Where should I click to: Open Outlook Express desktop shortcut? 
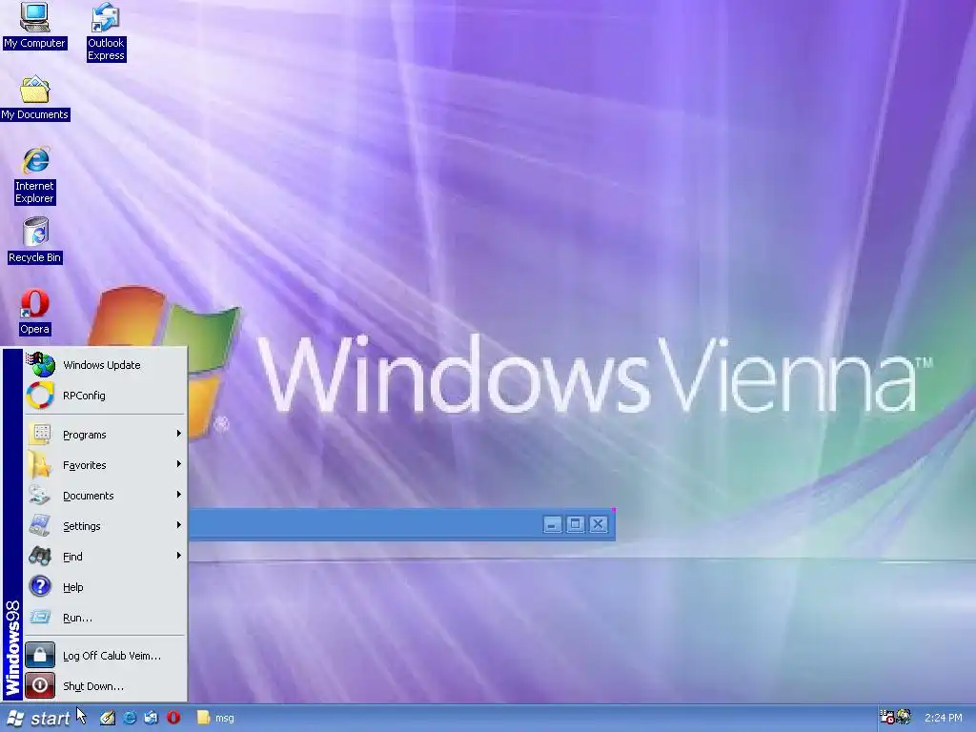(106, 32)
